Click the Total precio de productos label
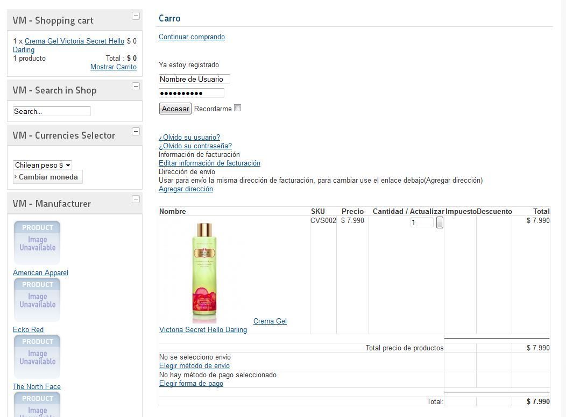The width and height of the screenshot is (566, 417). (x=405, y=348)
